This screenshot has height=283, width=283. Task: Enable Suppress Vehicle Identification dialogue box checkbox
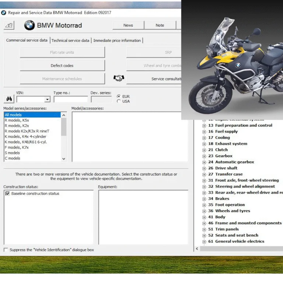(6, 250)
